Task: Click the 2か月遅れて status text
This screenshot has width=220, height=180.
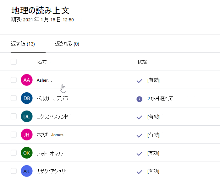Action: (160, 98)
